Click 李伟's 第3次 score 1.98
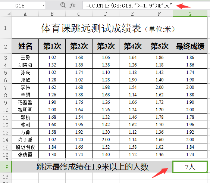Screen dimensions: 210x183 (x=106, y=87)
